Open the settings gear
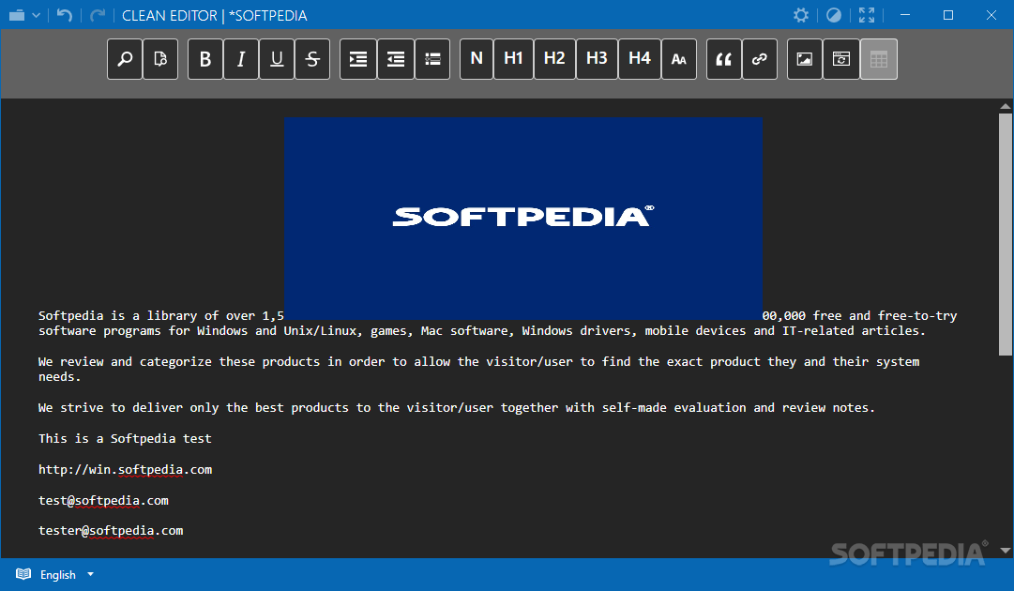Viewport: 1014px width, 591px height. (x=801, y=15)
